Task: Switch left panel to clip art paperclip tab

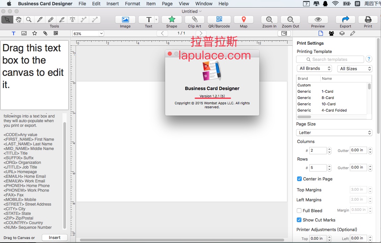Action: click(x=45, y=33)
